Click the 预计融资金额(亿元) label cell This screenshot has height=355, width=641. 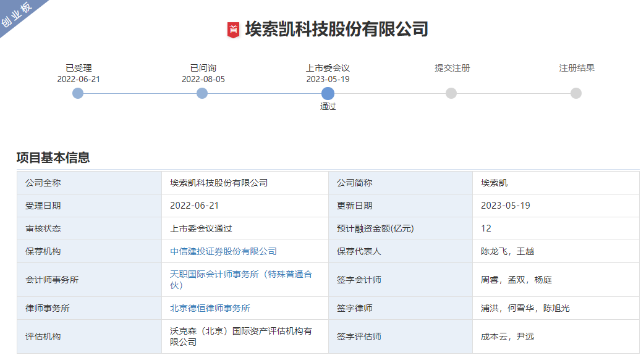(375, 228)
